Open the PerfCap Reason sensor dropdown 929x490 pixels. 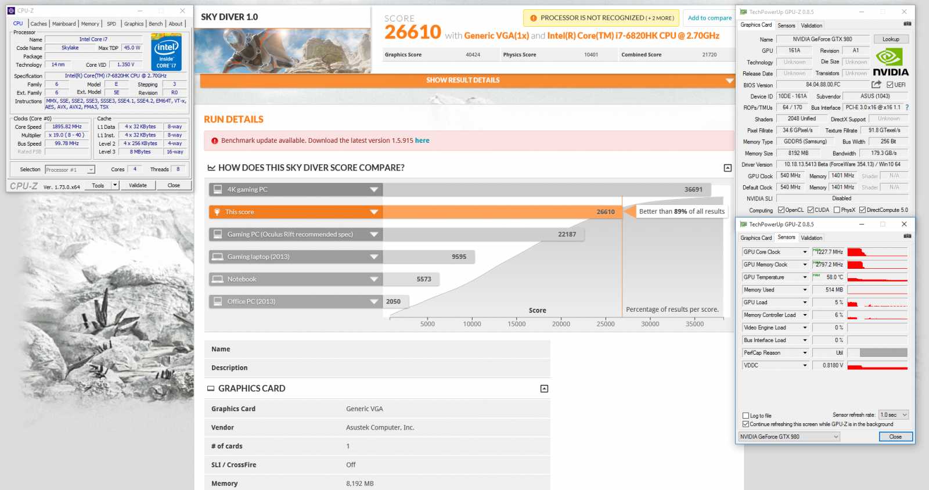tap(805, 353)
